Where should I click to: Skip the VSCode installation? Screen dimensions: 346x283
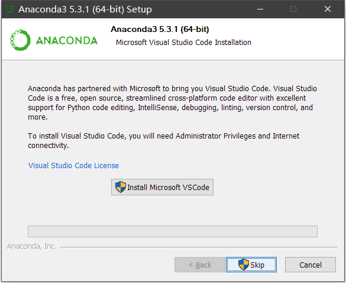[251, 265]
